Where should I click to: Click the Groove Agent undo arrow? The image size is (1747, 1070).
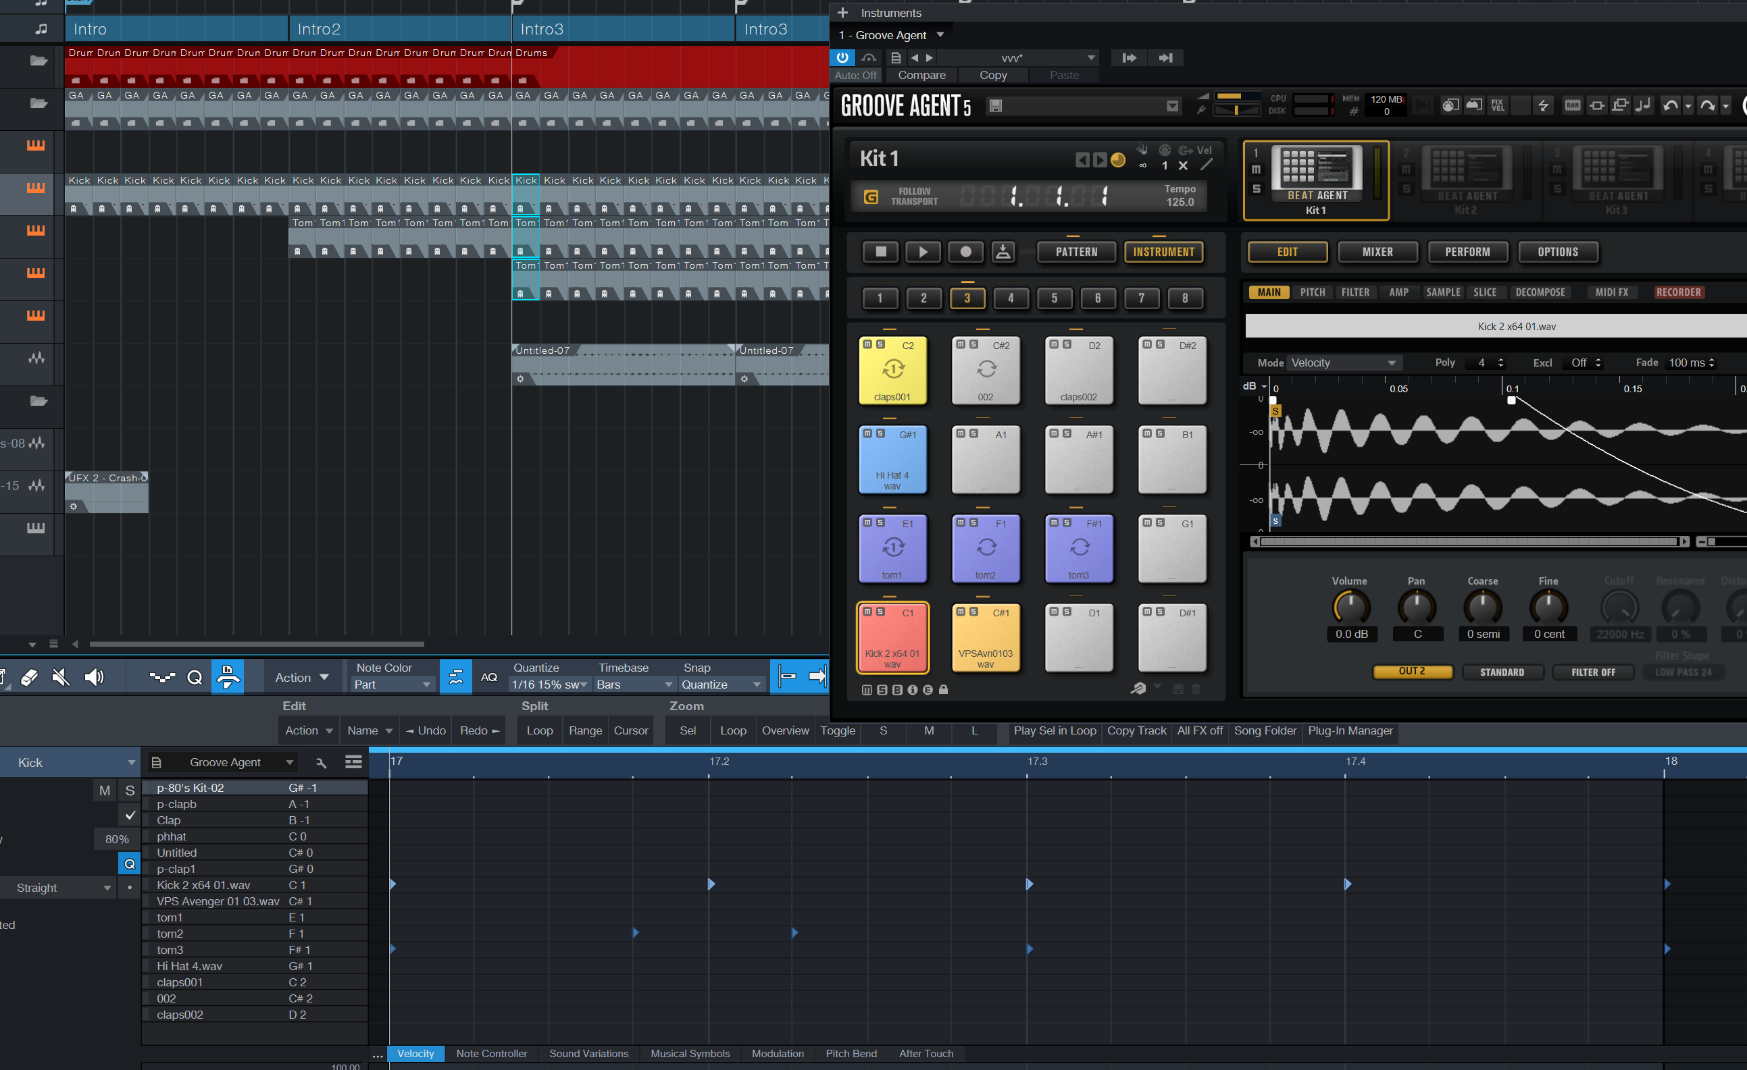pyautogui.click(x=1670, y=105)
